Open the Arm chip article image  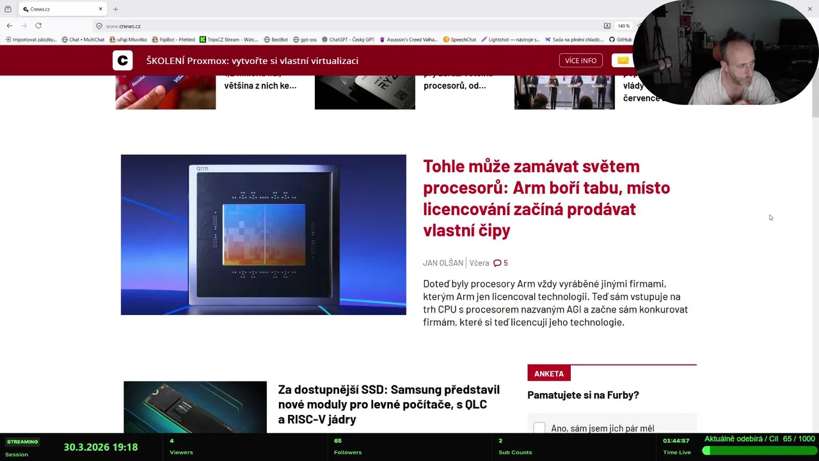click(x=264, y=234)
